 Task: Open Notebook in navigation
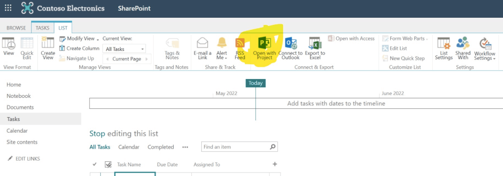[18, 96]
